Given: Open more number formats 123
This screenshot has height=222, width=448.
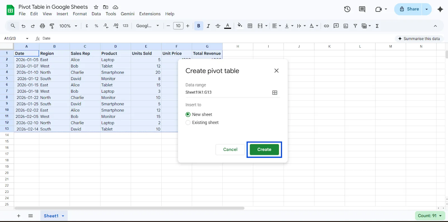Looking at the screenshot, I should point(125,26).
